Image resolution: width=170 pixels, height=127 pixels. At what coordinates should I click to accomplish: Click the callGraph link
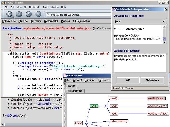(11, 116)
